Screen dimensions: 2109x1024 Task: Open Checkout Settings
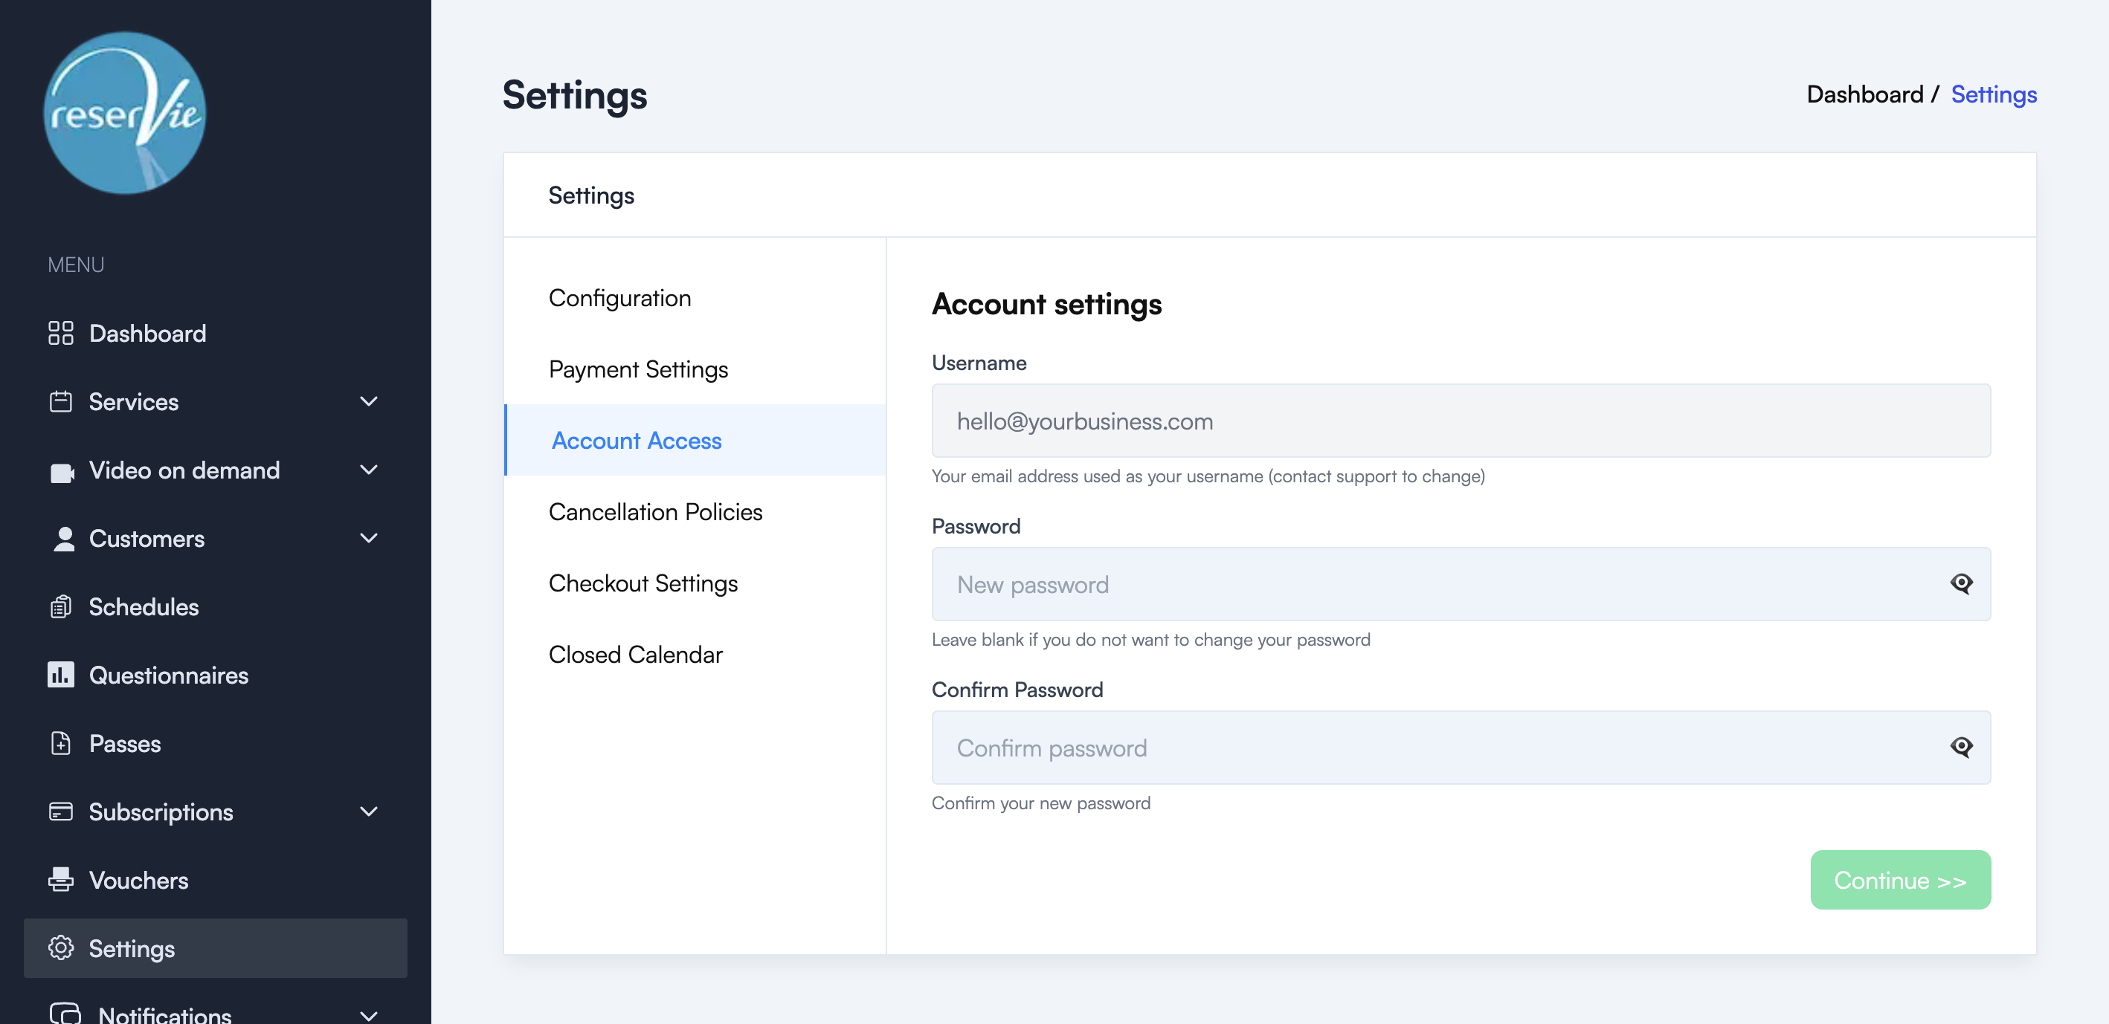point(643,583)
